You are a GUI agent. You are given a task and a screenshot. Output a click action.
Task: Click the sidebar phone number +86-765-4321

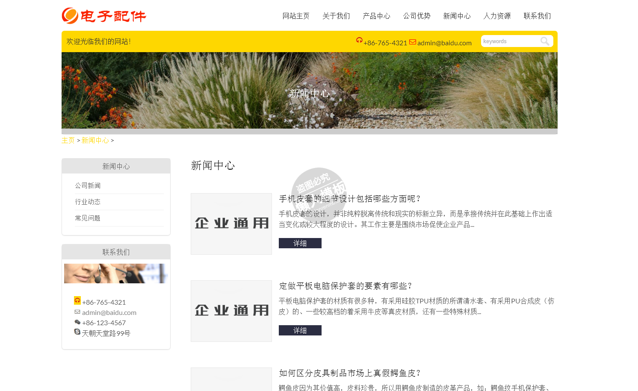tap(104, 302)
